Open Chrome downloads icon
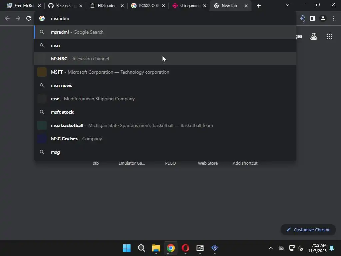Image resolution: width=341 pixels, height=256 pixels. pyautogui.click(x=302, y=19)
